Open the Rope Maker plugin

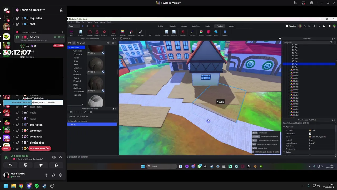point(182,32)
